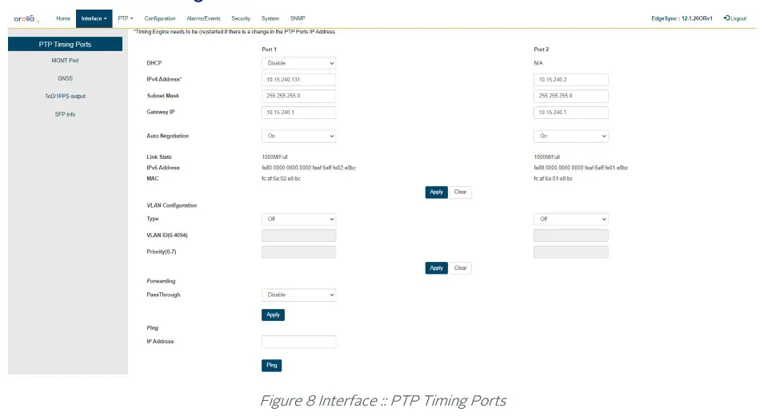This screenshot has height=416, width=760.
Task: Edit Port 1 Subnet Mask field
Action: point(298,96)
